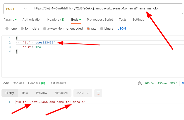184x120 pixels.
Task: Select the form-data radio option
Action: point(22,29)
